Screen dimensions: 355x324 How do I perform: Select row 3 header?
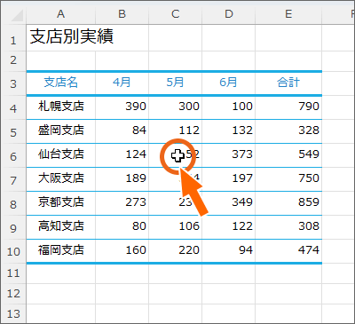(13, 83)
